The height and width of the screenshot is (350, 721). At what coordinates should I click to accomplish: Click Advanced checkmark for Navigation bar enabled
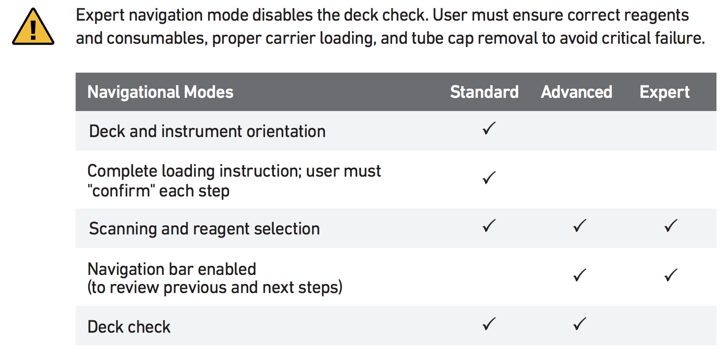580,275
